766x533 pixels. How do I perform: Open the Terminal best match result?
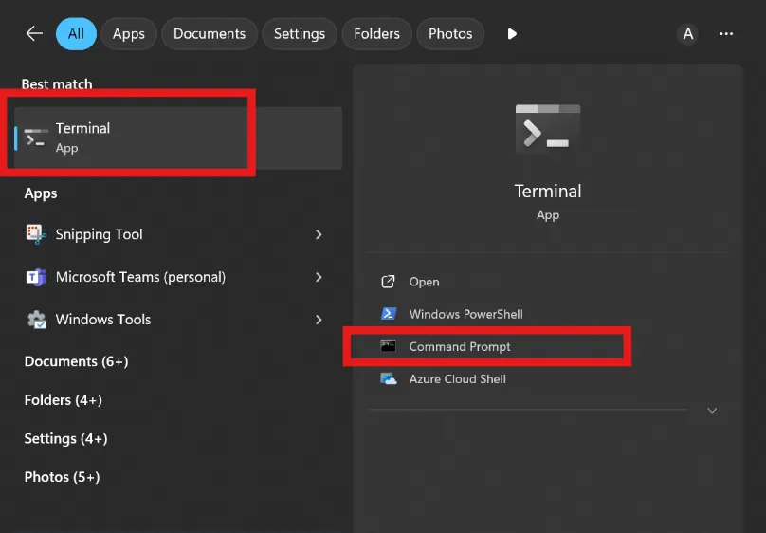pos(178,138)
